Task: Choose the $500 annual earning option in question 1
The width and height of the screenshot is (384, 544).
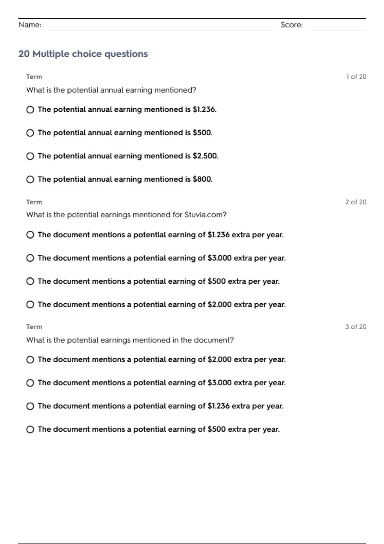Action: 30,133
